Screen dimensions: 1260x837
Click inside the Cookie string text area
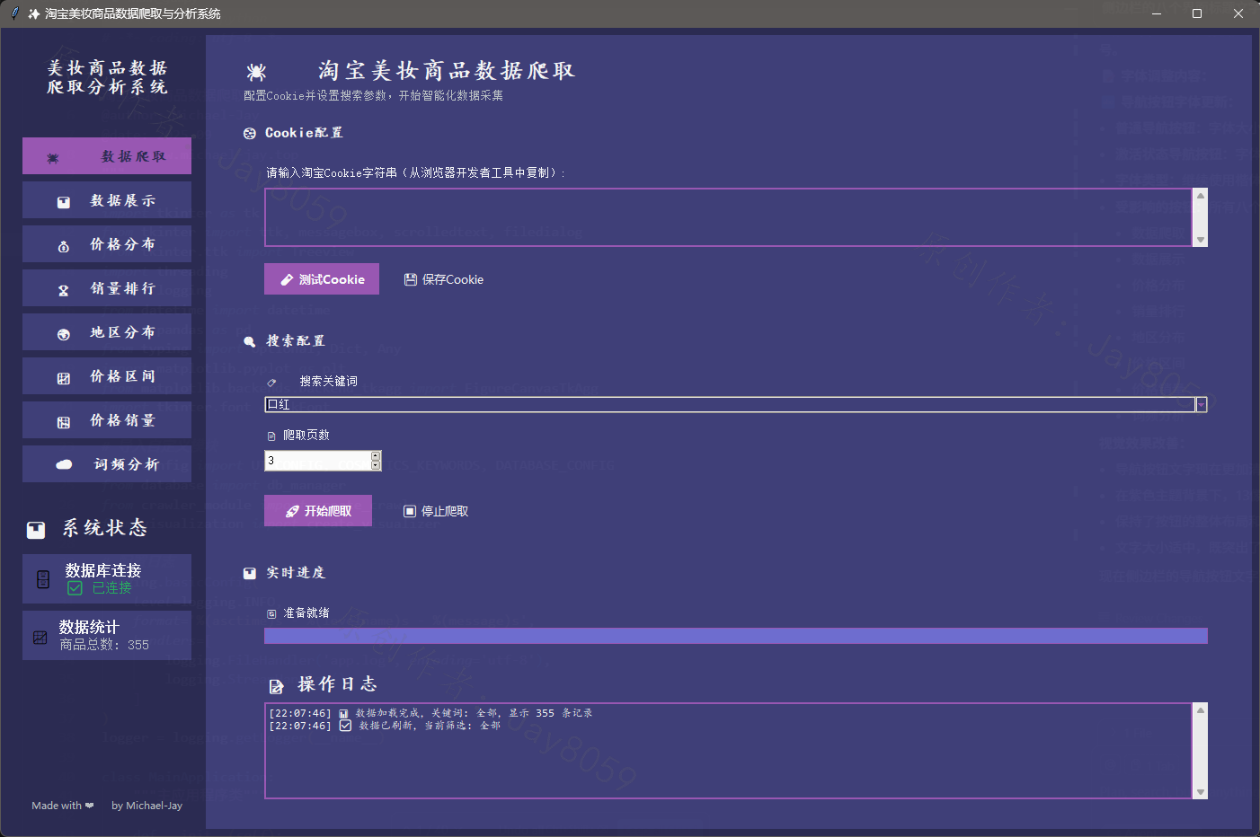728,216
